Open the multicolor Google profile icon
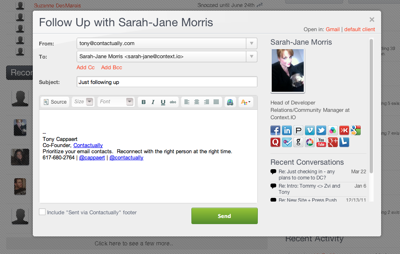This screenshot has width=400, height=254. 356,130
